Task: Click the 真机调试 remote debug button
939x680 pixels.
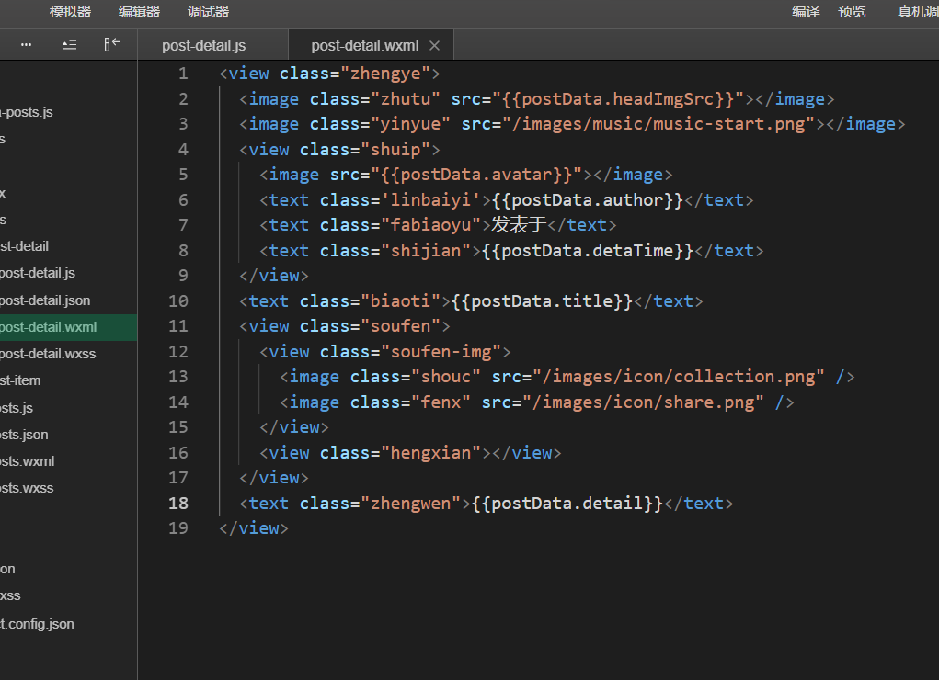Action: pyautogui.click(x=918, y=12)
